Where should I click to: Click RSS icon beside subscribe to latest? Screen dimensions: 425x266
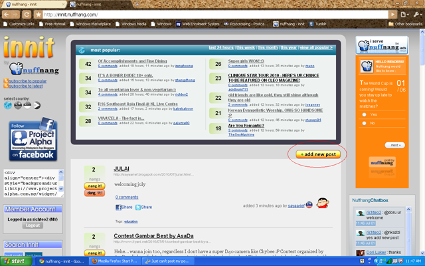click(6, 86)
